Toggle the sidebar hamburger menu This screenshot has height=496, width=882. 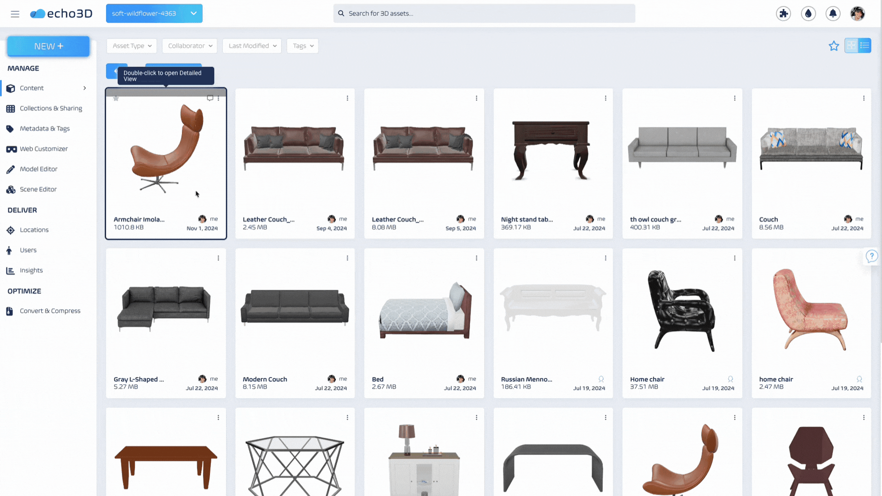point(15,13)
